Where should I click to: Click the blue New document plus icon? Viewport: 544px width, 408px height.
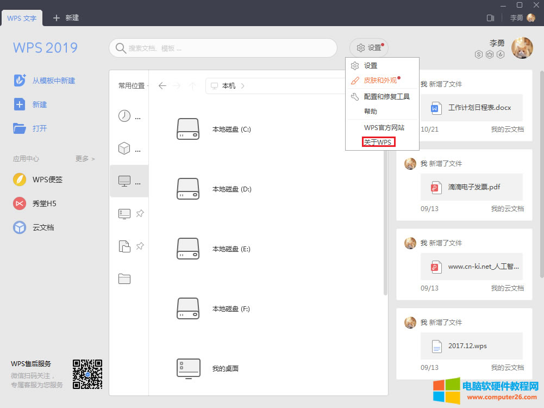click(x=20, y=104)
